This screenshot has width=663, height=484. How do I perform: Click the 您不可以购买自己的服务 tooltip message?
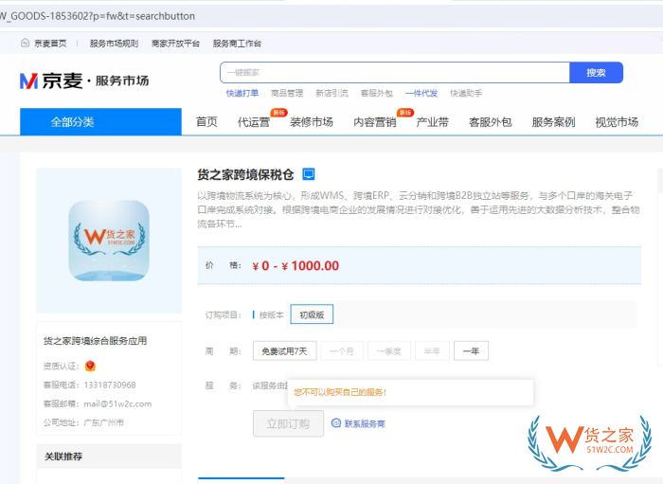[340, 392]
